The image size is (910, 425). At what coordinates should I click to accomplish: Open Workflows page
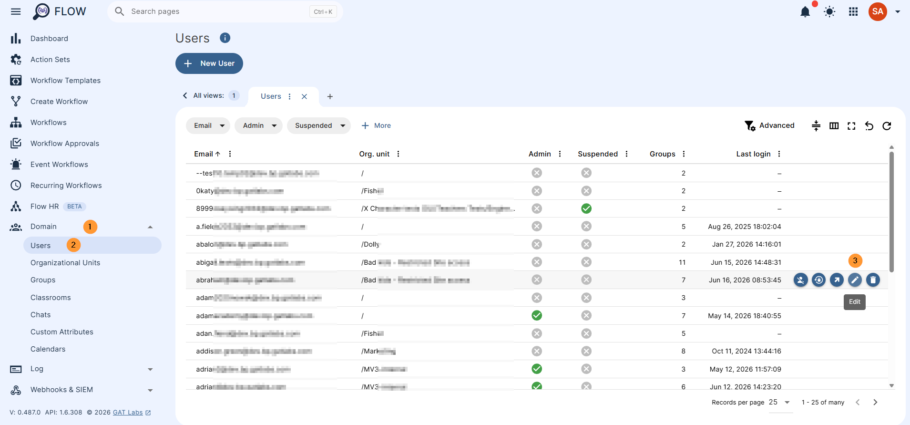pyautogui.click(x=48, y=123)
